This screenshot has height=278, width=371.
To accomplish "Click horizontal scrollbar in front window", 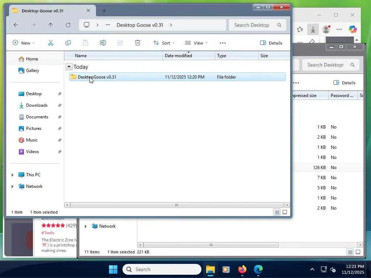I will coord(176,205).
